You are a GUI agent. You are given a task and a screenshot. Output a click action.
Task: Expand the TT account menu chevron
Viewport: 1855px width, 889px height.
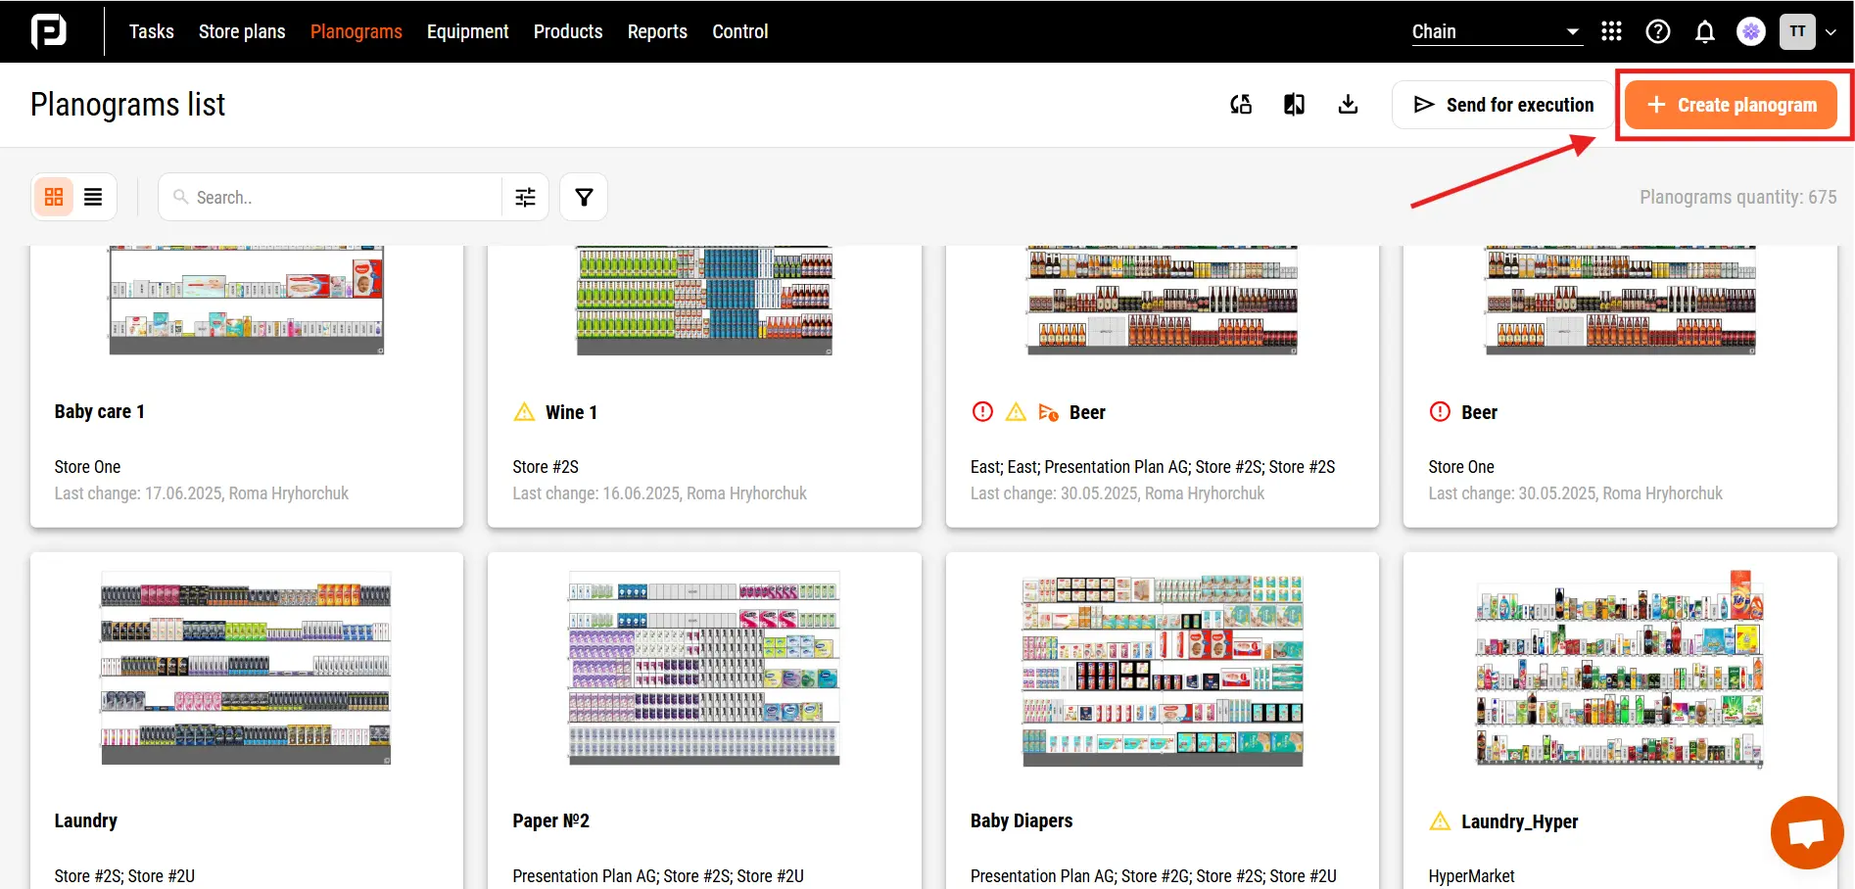[x=1832, y=30]
